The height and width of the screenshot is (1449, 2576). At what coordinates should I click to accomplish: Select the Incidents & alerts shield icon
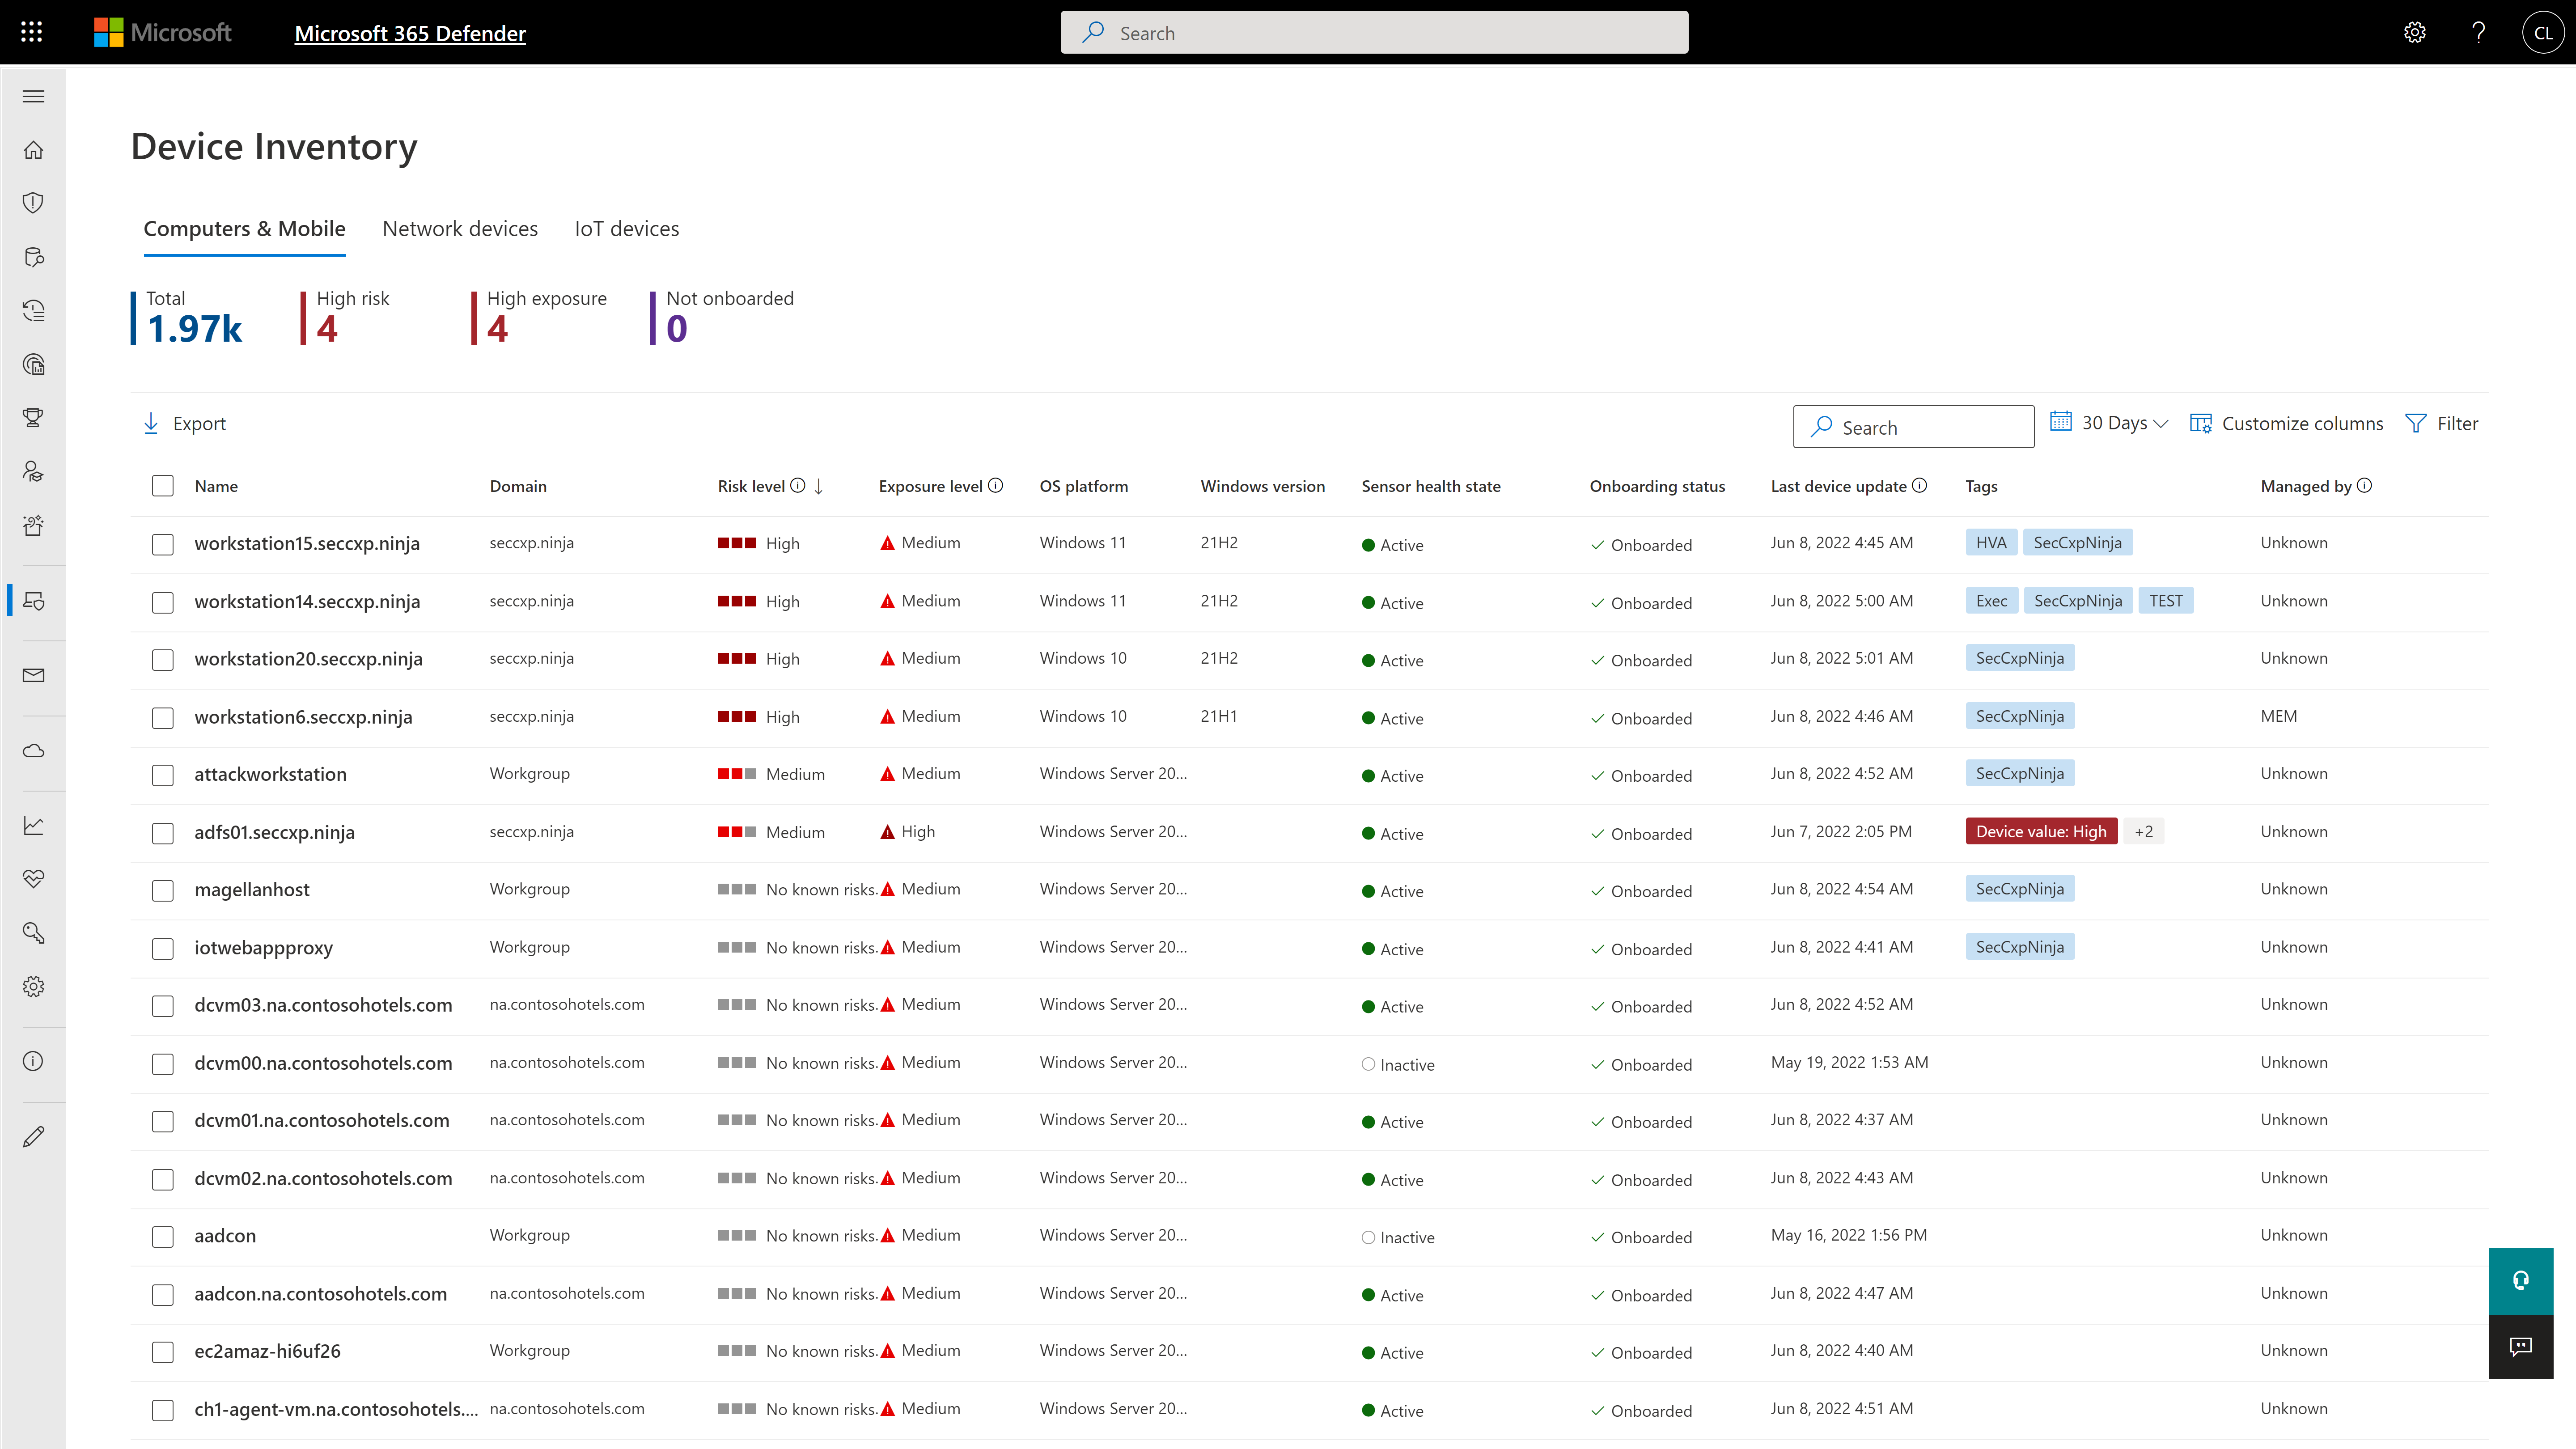pyautogui.click(x=33, y=202)
